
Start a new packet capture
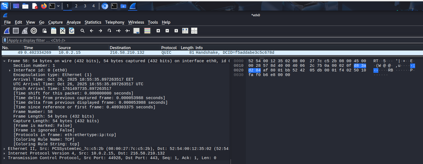(7, 31)
